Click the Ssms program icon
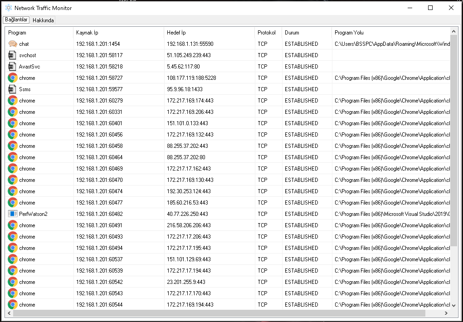This screenshot has width=463, height=322. (12, 89)
